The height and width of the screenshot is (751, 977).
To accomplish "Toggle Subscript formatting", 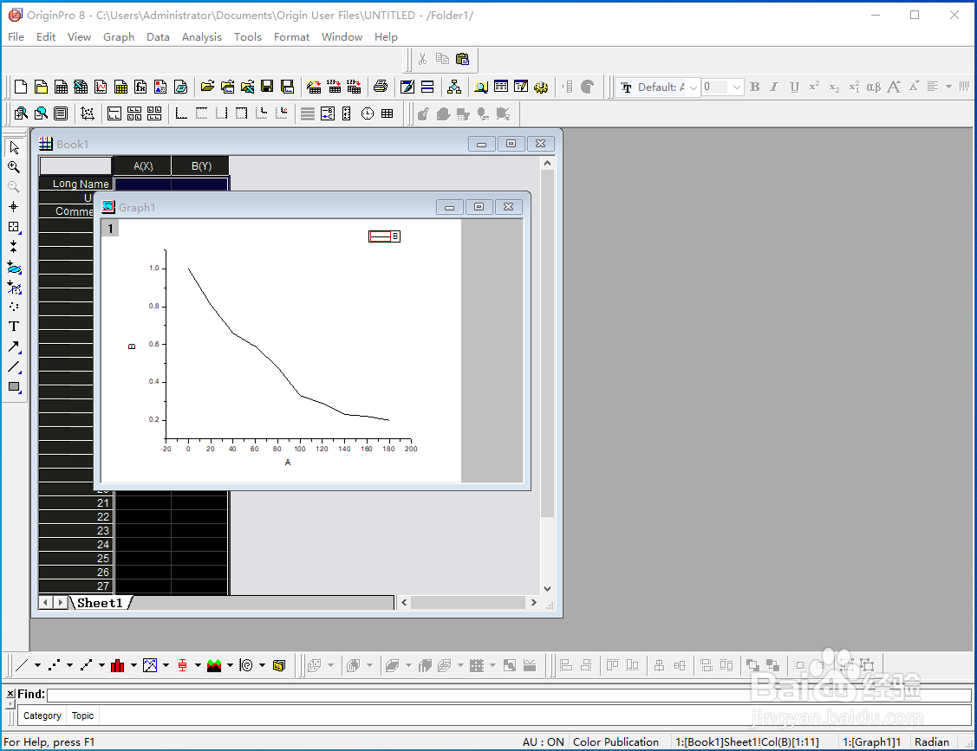I will coord(834,87).
